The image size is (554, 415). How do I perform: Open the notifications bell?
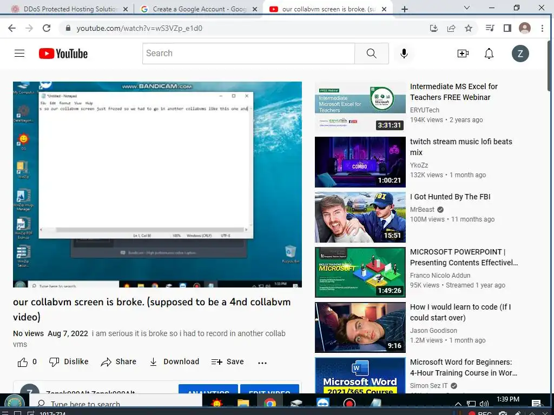click(x=489, y=53)
